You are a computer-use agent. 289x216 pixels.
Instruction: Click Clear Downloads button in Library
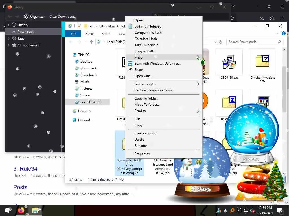62,17
